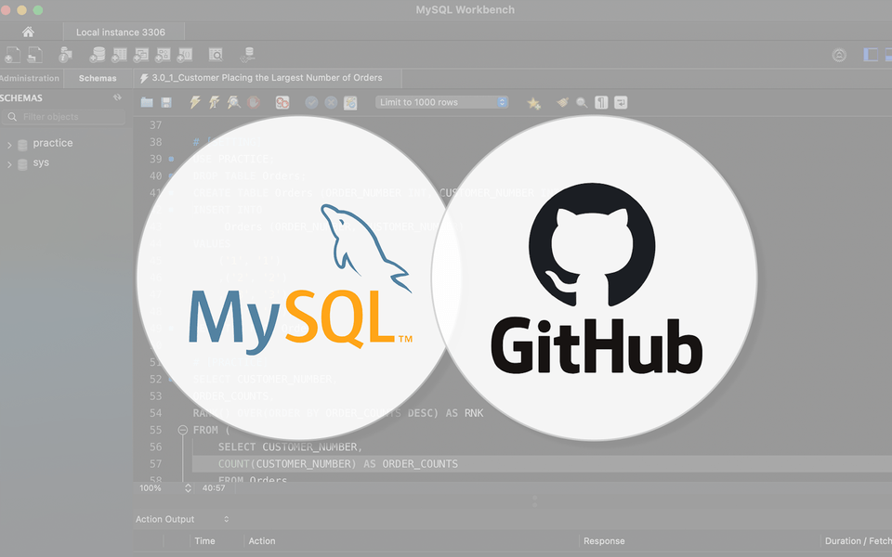Image resolution: width=892 pixels, height=557 pixels.
Task: Create a new view icon
Action: [141, 55]
